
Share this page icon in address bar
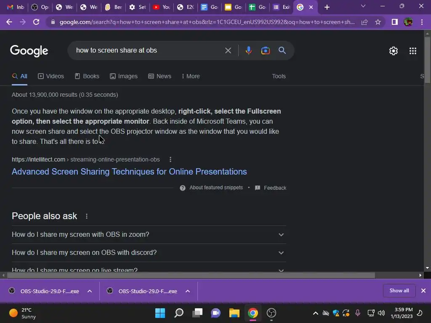point(364,22)
